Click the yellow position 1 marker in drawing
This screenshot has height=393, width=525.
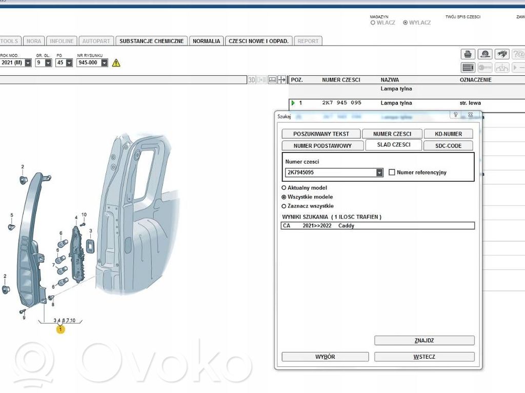click(x=60, y=330)
